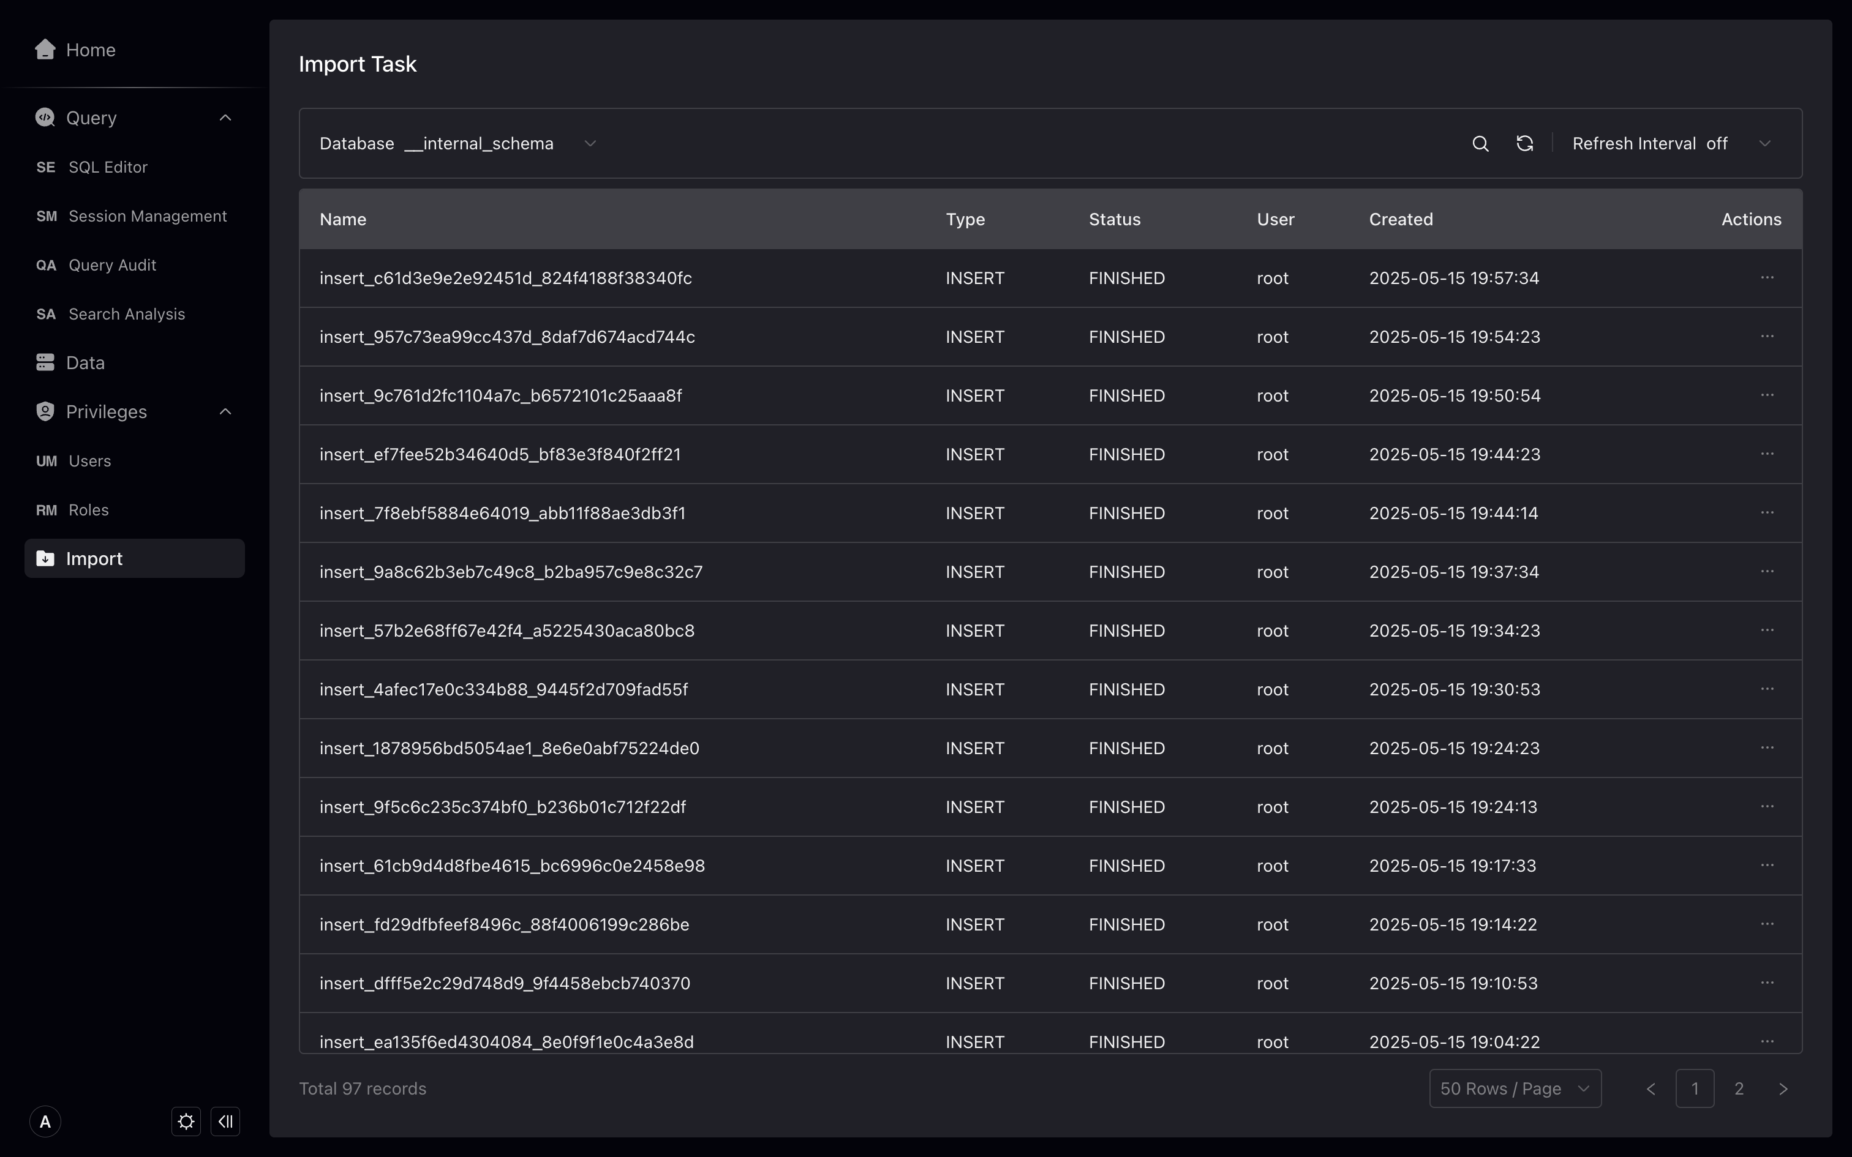Click task name insert_1878956bd5054ae1_8e6e0abf75224de0
This screenshot has height=1157, width=1852.
tap(509, 749)
